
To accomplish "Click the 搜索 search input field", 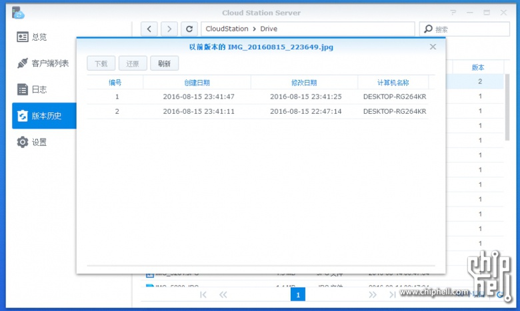I will (x=464, y=29).
